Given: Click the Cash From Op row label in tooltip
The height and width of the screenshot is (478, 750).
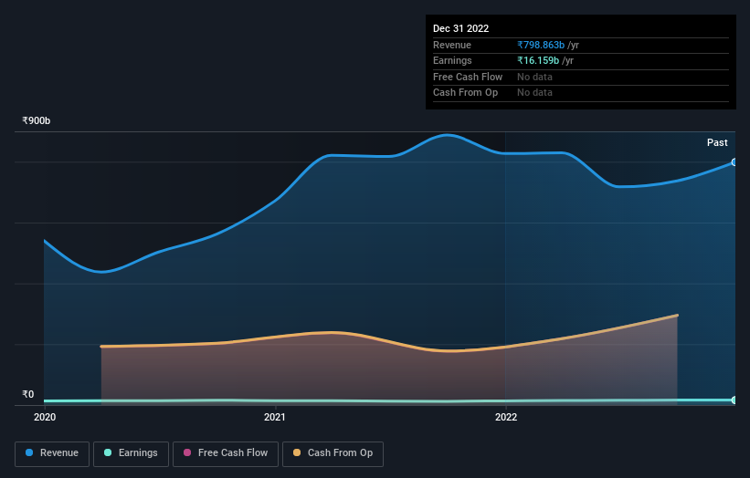Looking at the screenshot, I should click(x=465, y=93).
